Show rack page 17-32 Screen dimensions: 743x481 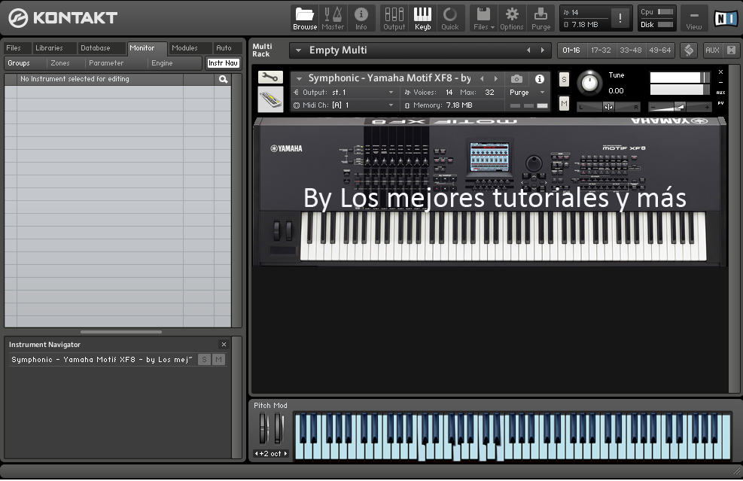pos(601,50)
